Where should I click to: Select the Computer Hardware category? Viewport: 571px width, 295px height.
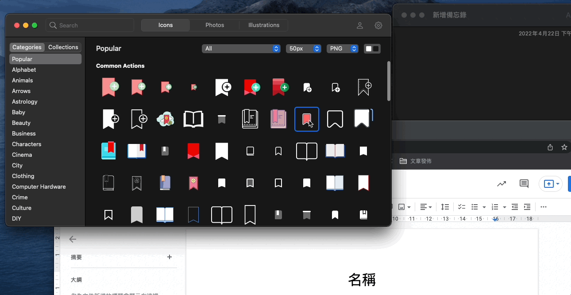pyautogui.click(x=39, y=186)
